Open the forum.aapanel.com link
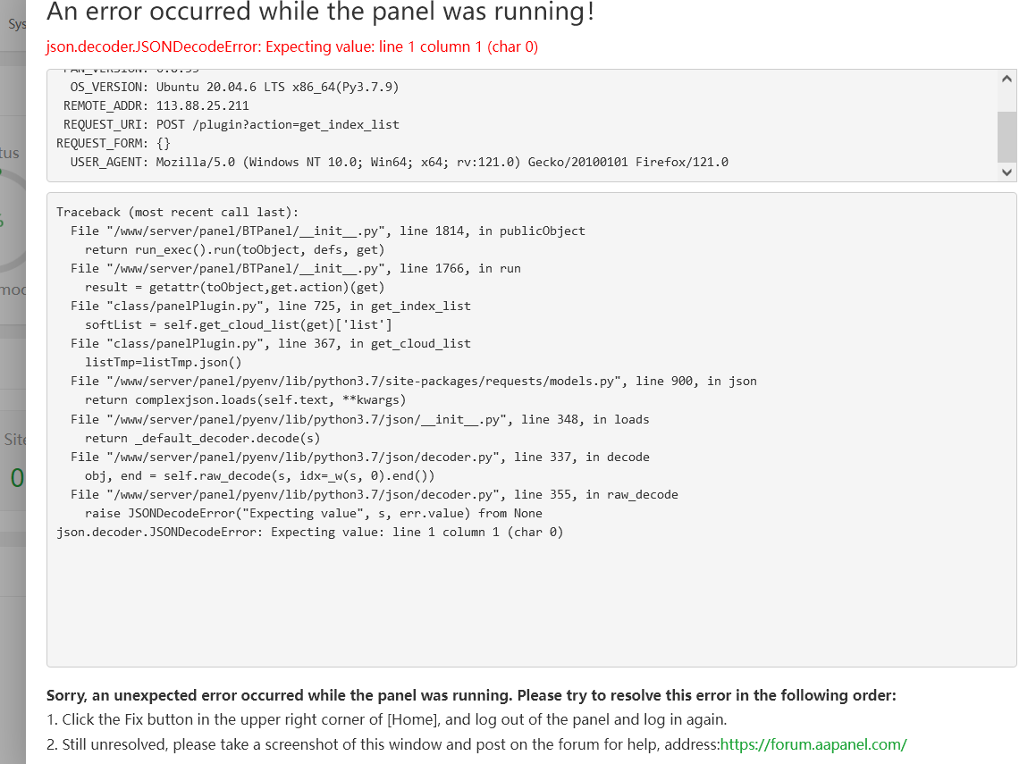 click(813, 743)
